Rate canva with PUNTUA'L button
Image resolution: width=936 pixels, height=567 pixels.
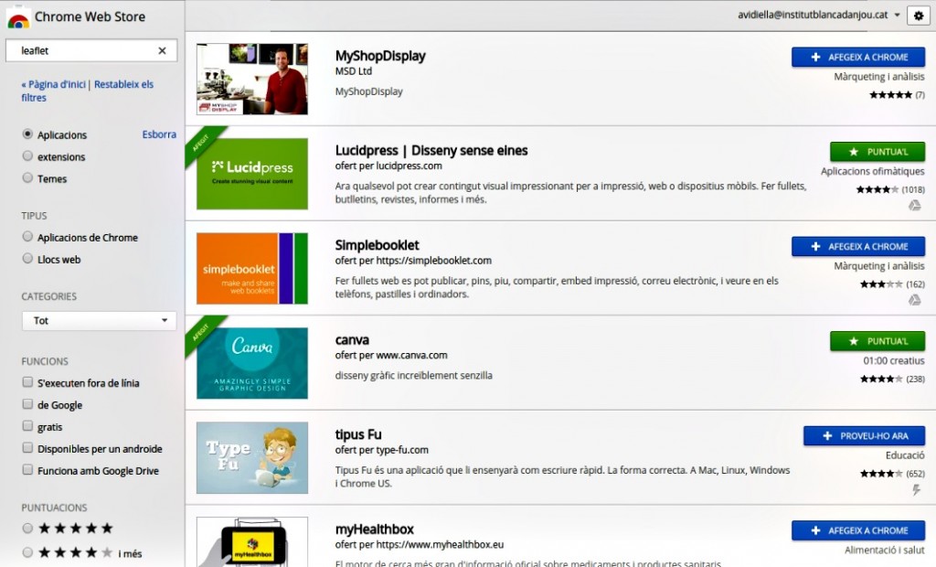(877, 341)
